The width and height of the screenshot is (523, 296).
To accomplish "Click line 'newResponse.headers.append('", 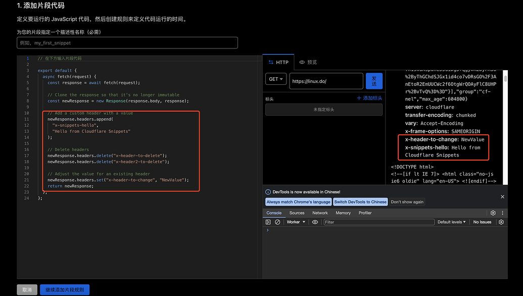I will 80,119.
